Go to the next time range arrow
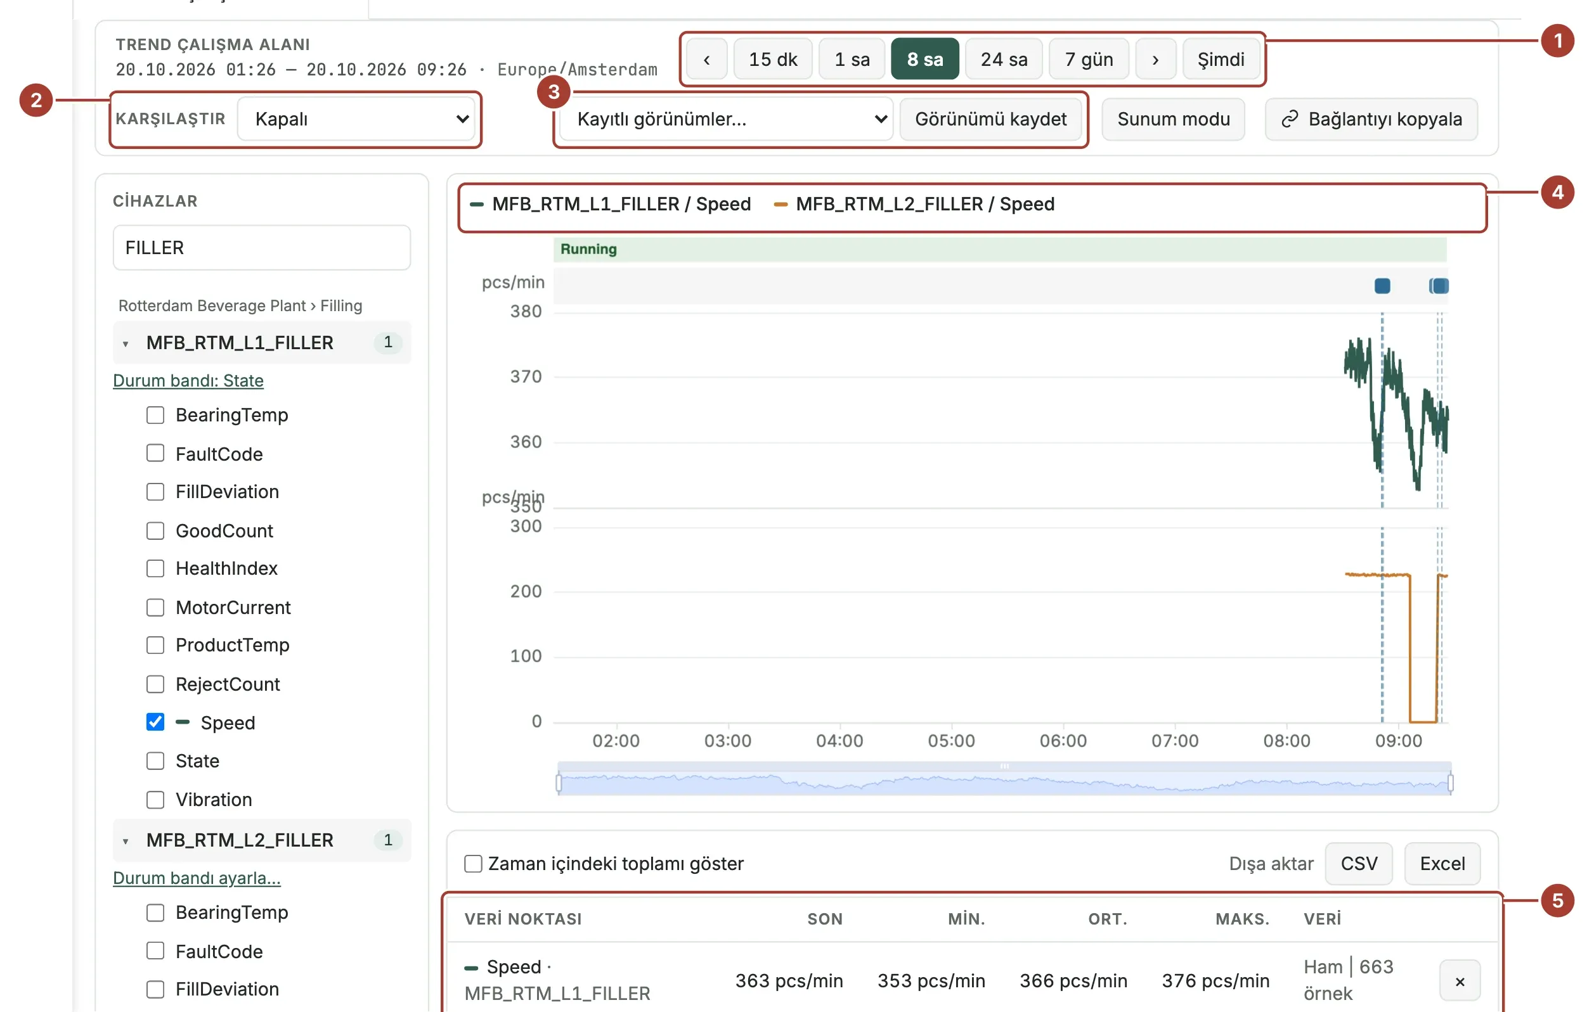The image size is (1594, 1012). coord(1155,60)
